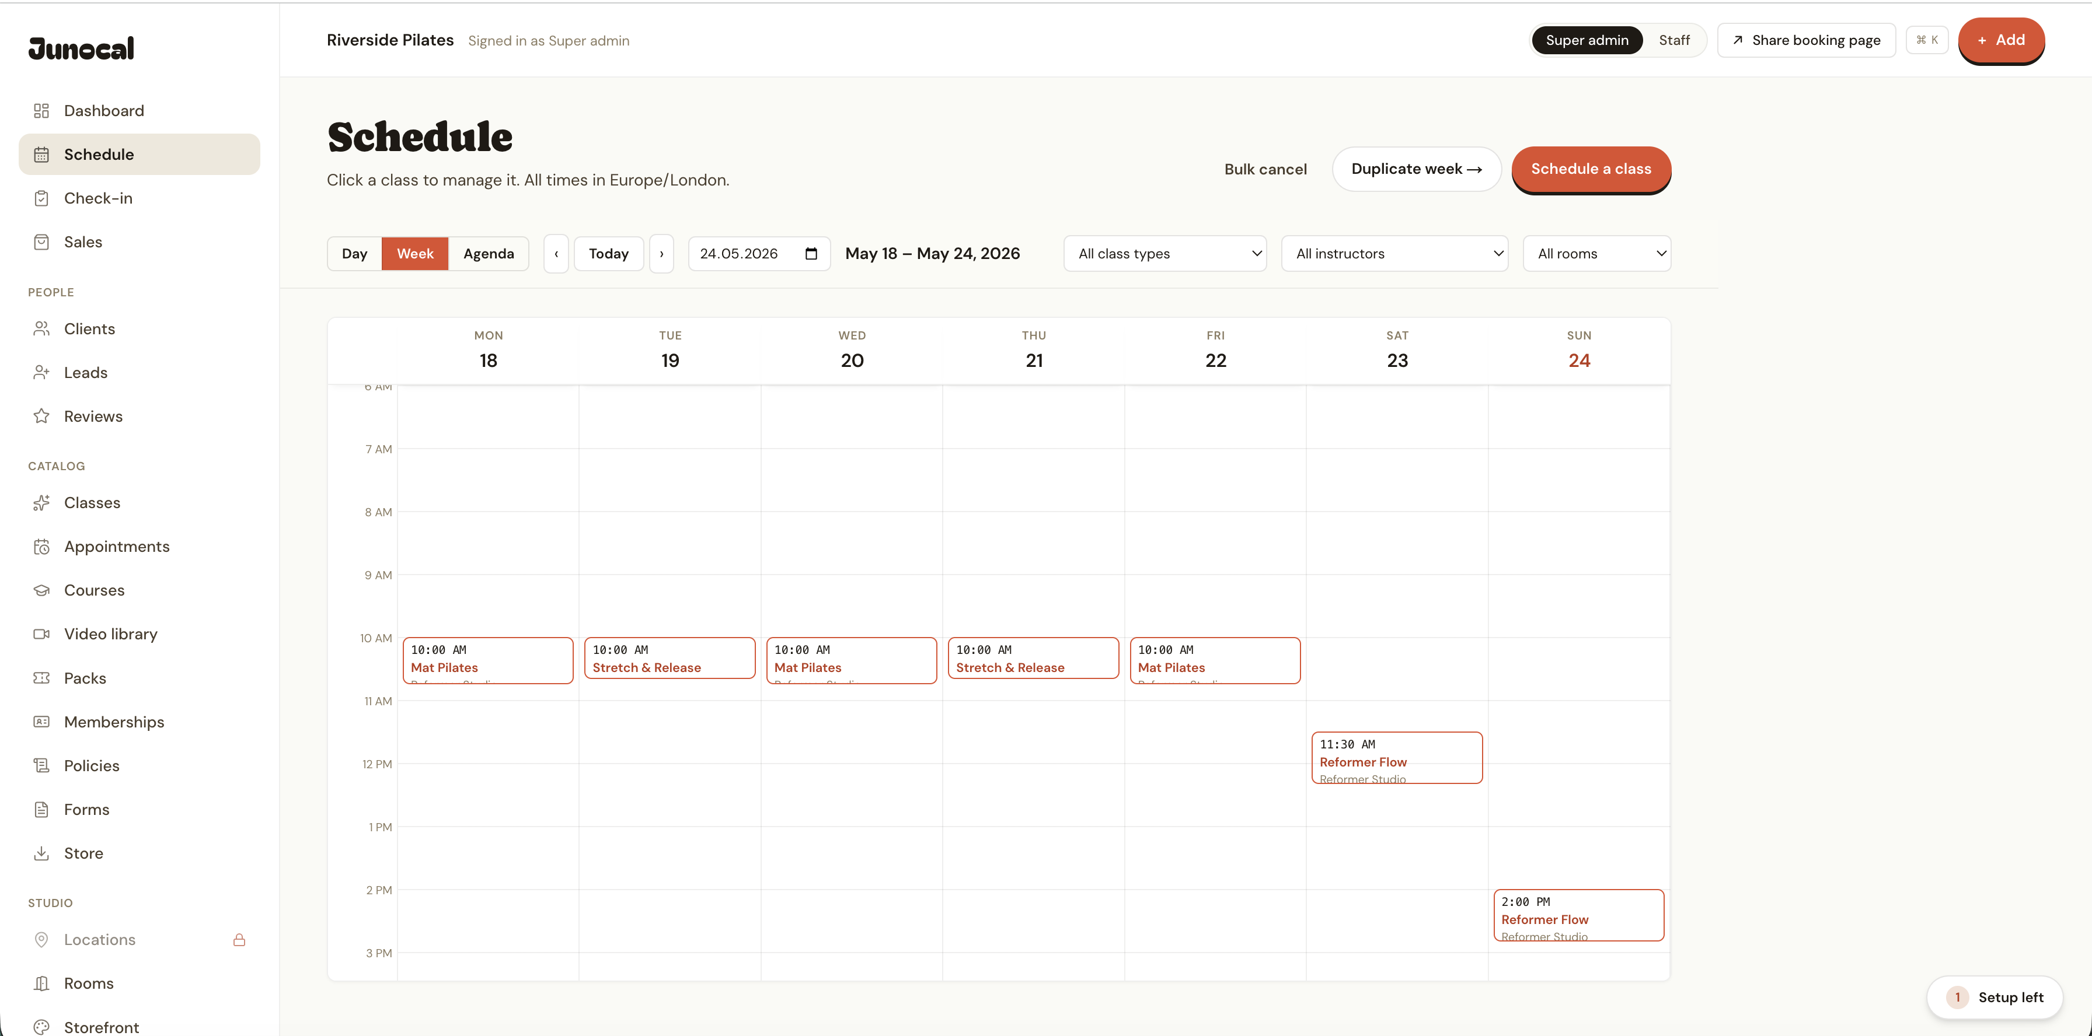Open the Setup left widget

1995,997
